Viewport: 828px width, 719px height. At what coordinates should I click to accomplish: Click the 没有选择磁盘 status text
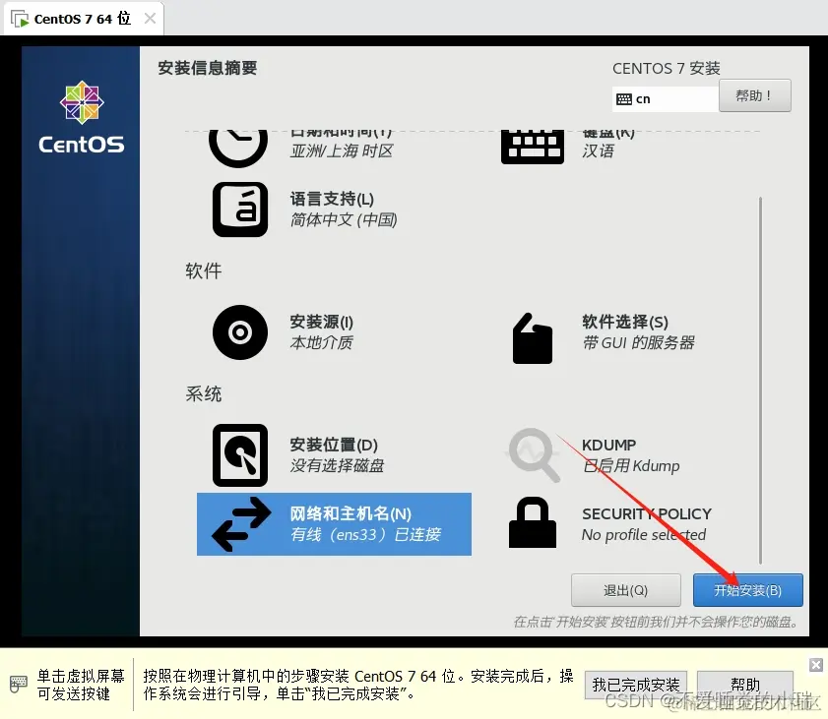[338, 466]
